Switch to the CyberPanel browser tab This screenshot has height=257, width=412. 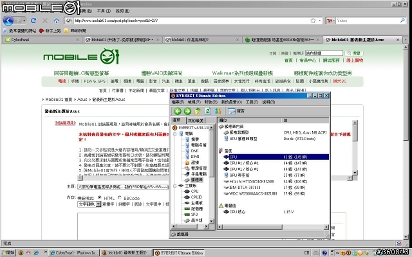(x=42, y=40)
